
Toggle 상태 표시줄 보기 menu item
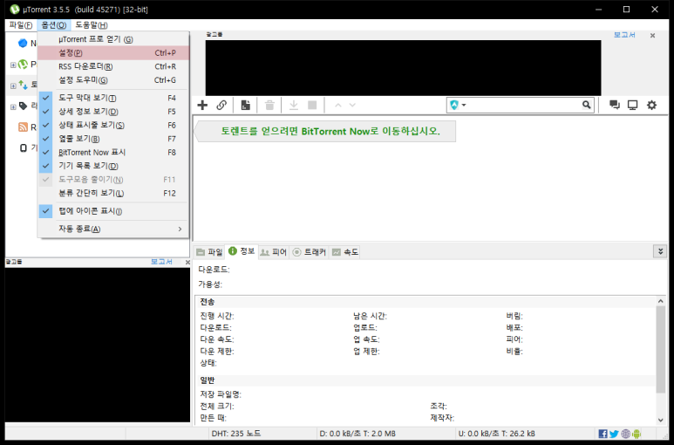pos(113,125)
